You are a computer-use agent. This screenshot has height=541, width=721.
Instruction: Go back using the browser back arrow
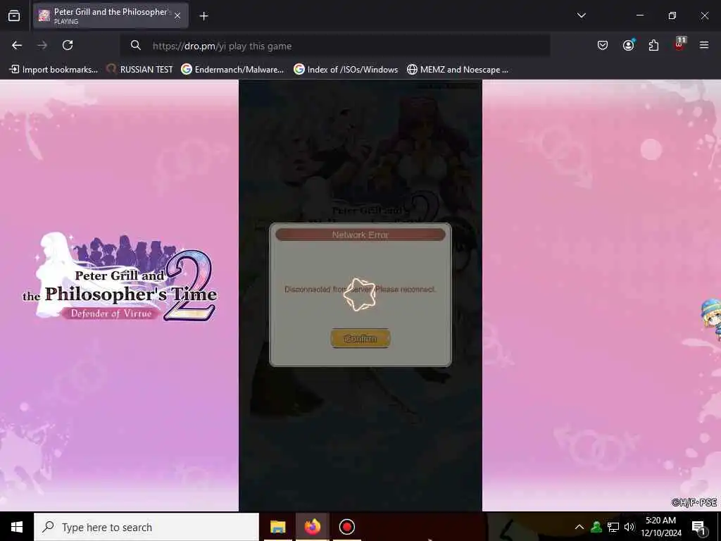[17, 45]
